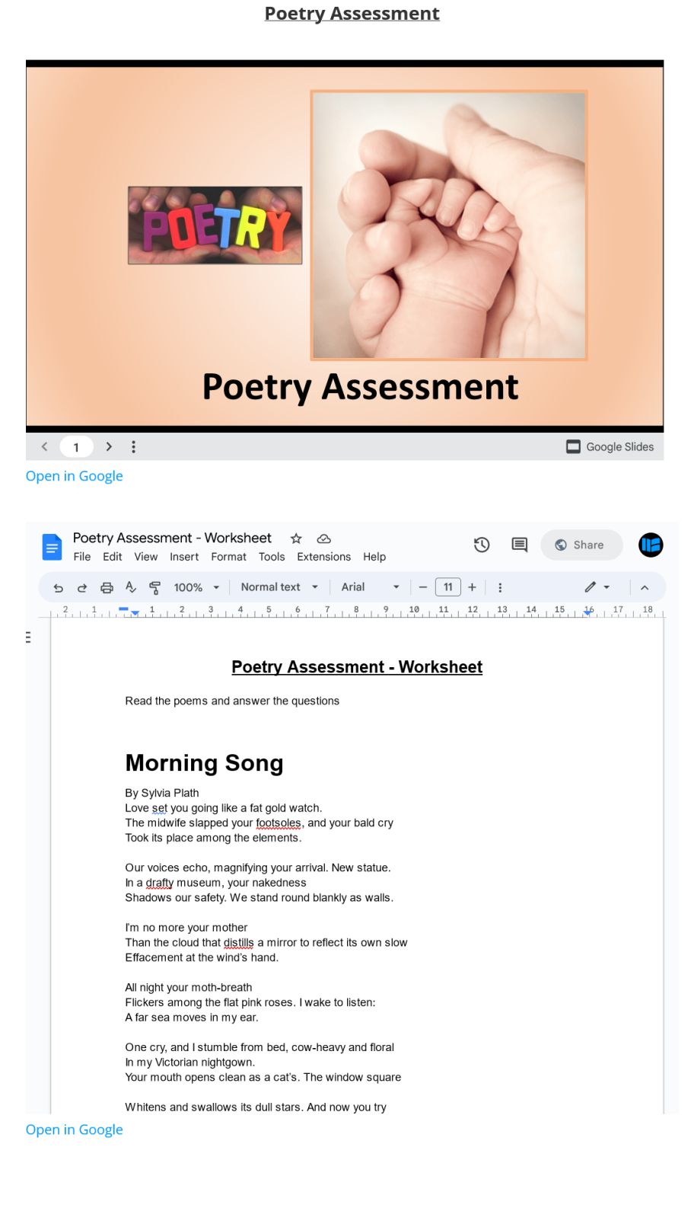
Task: Click the undo arrow in Docs toolbar
Action: pyautogui.click(x=59, y=587)
